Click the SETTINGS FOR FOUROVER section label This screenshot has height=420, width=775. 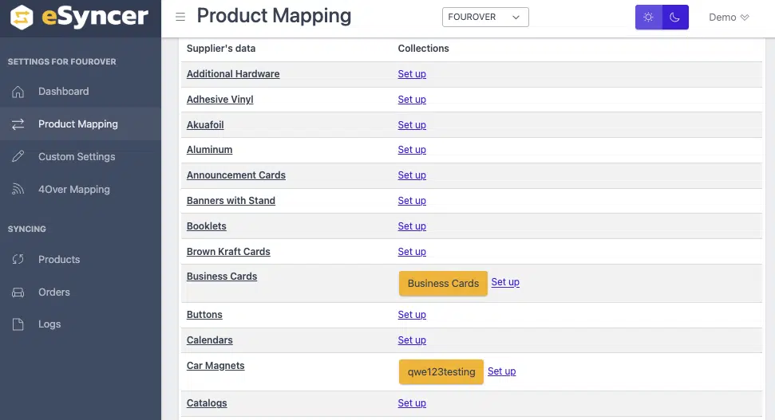(x=61, y=61)
